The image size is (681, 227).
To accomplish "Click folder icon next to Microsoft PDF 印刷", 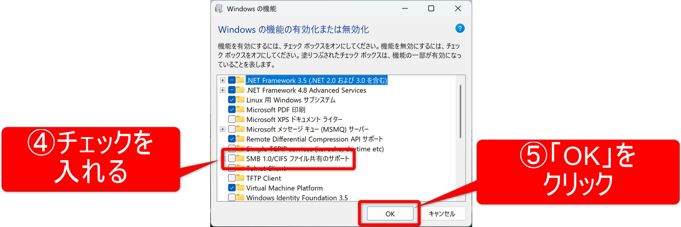I will tap(240, 110).
